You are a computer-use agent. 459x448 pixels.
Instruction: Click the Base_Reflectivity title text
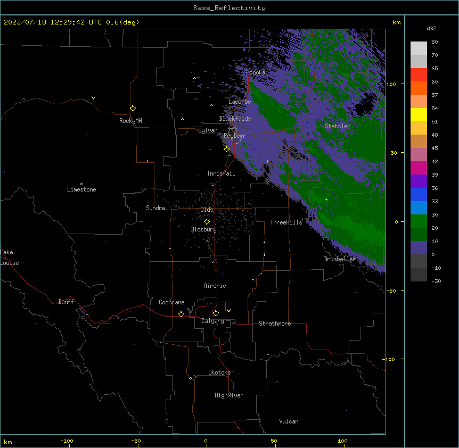[x=229, y=8]
